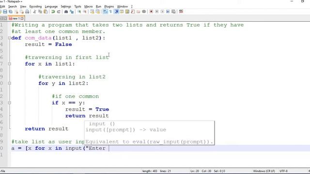The width and height of the screenshot is (310, 174).
Task: Open the Folder as Workspace icon
Action: tap(139, 12)
